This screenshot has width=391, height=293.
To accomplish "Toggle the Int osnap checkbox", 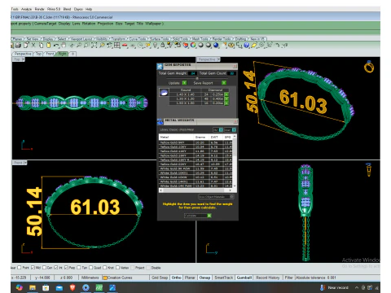I will click(56, 268).
